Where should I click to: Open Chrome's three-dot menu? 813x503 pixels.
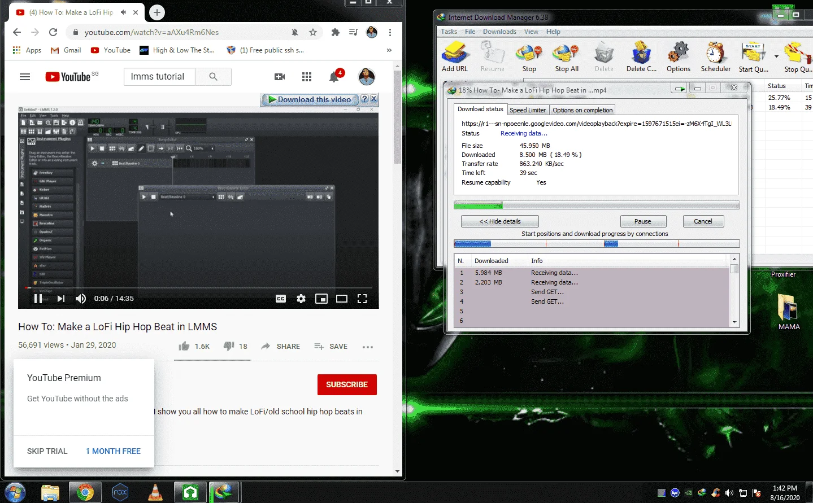(x=390, y=32)
